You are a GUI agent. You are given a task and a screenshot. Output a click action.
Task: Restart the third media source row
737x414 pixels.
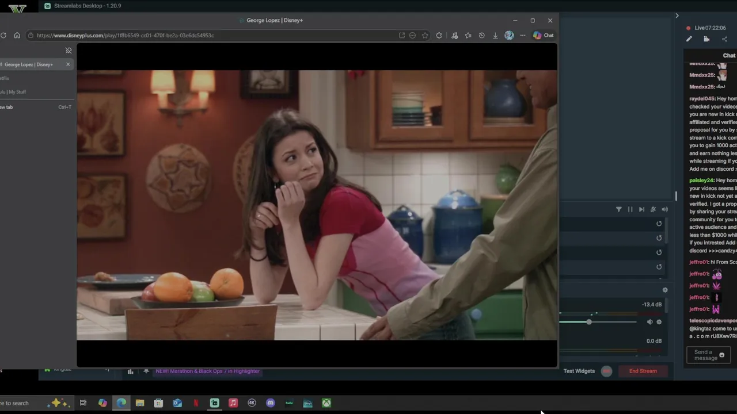point(659,252)
